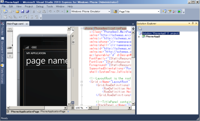
Task: Start debugging with the green play icon
Action: click(x=67, y=11)
